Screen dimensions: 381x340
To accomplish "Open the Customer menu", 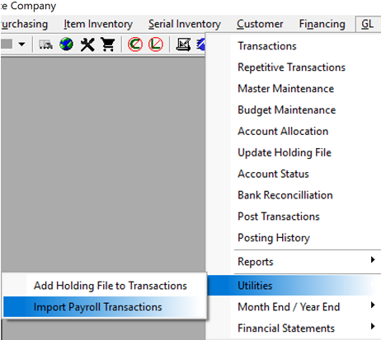I will coord(260,24).
